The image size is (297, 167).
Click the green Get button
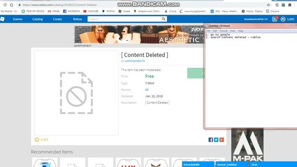[195, 73]
